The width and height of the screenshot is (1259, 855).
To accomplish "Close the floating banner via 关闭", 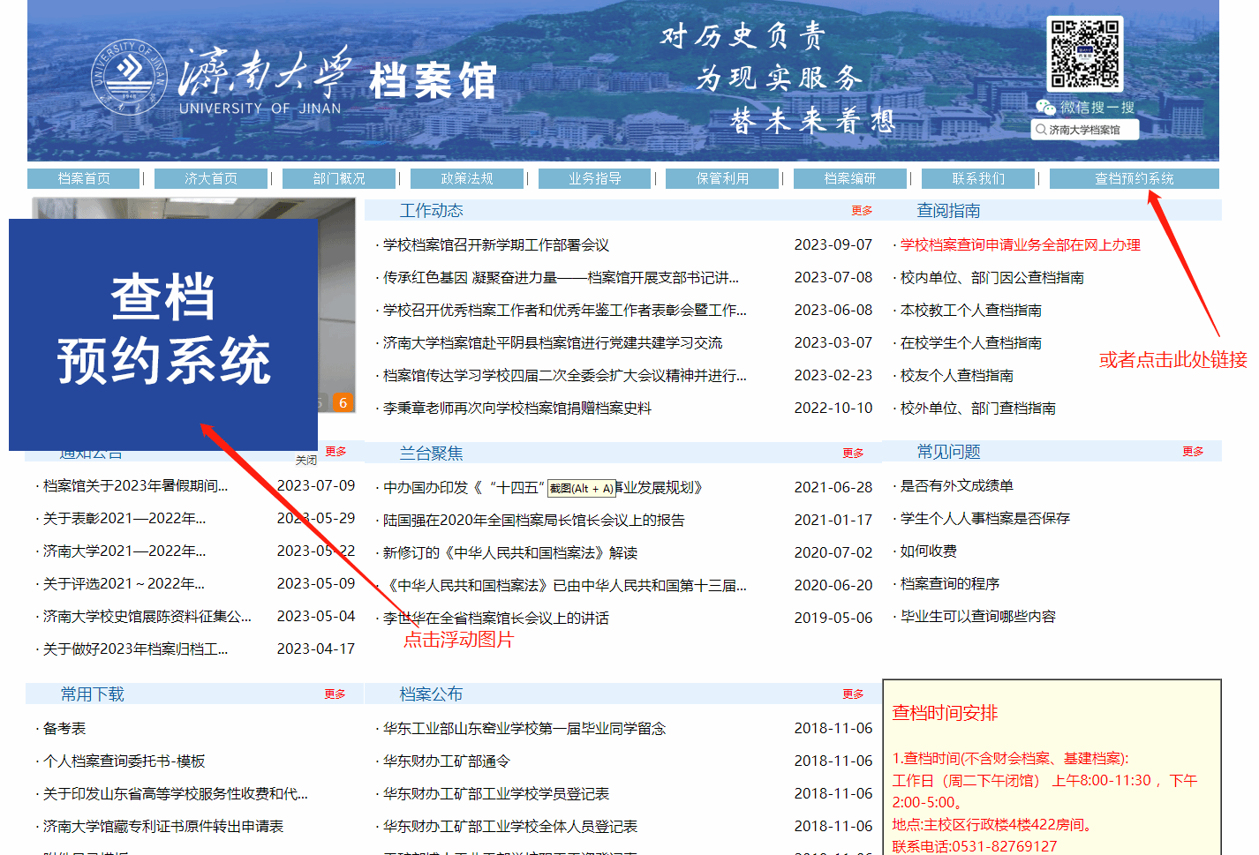I will click(306, 460).
